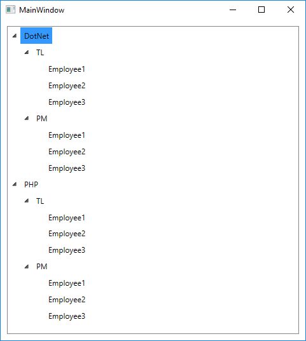Collapse the TL node under PHP
This screenshot has width=306, height=341.
[x=27, y=201]
